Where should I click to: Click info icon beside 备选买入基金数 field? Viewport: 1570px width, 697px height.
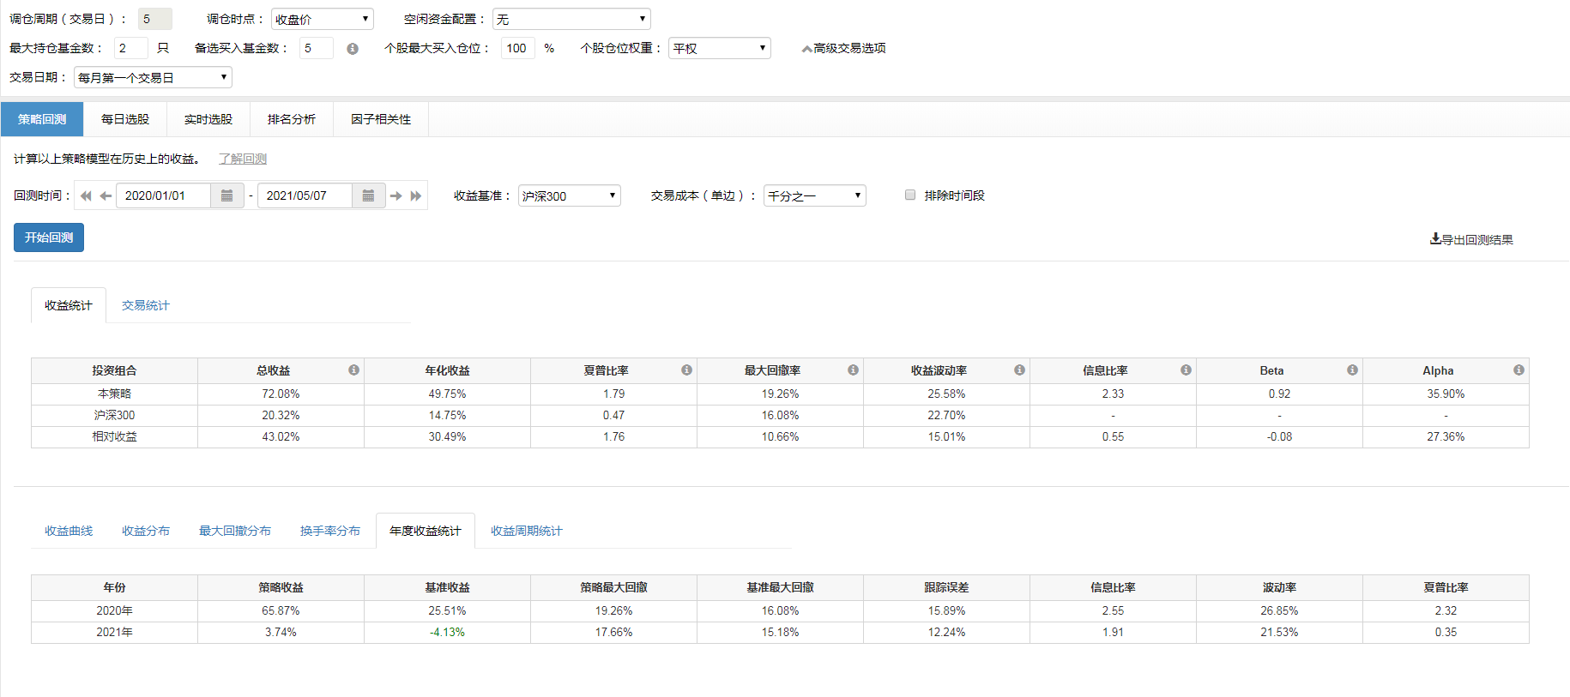[352, 49]
